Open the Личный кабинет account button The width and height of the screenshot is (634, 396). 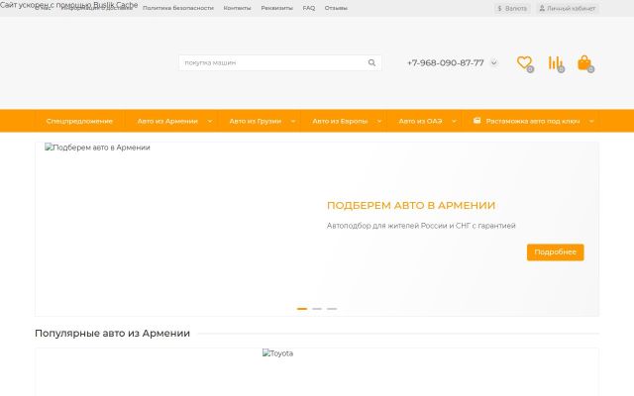coord(568,8)
